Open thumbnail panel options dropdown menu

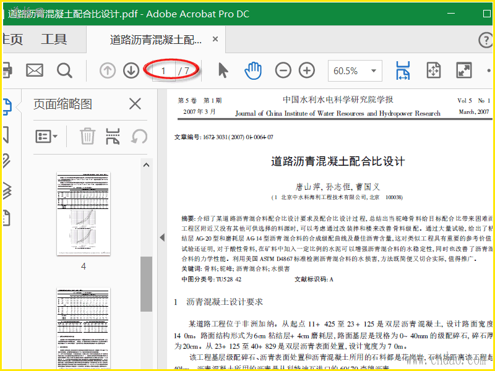tap(46, 137)
